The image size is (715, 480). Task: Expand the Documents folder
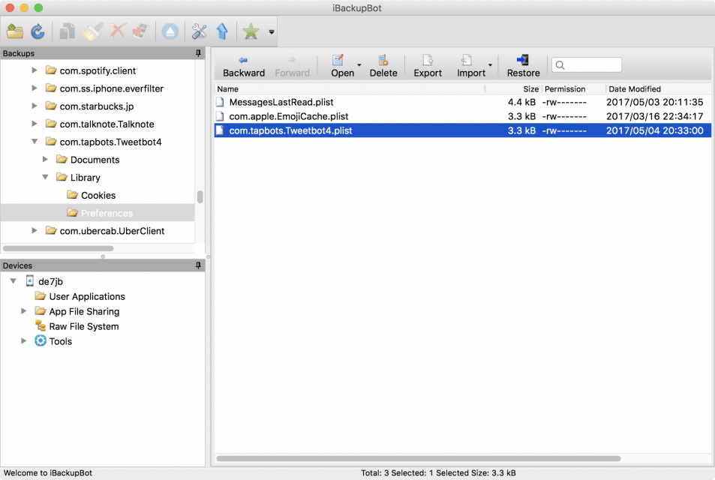point(45,159)
